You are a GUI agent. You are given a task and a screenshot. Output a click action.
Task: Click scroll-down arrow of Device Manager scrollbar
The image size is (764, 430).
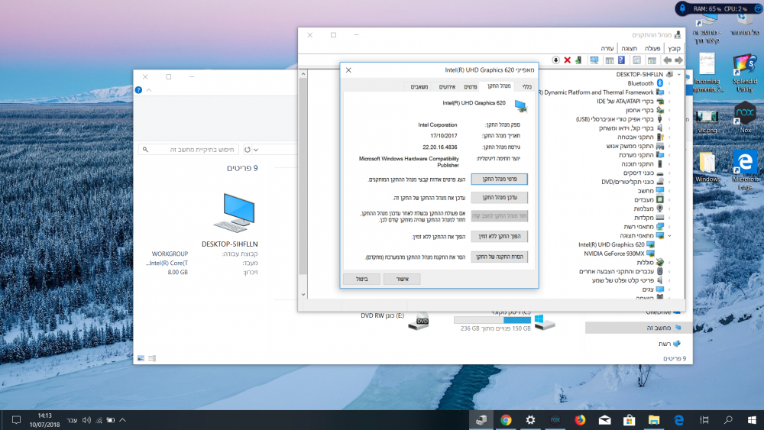(303, 294)
